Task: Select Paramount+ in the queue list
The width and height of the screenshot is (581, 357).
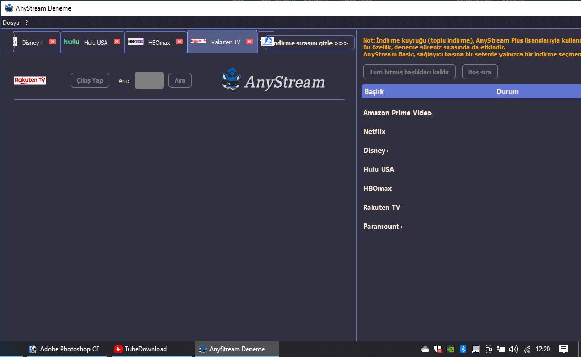Action: [383, 226]
